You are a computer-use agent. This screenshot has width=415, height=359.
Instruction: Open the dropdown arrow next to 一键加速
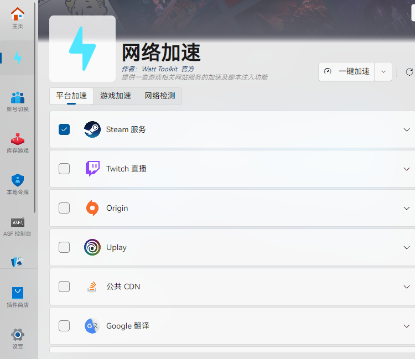(383, 72)
